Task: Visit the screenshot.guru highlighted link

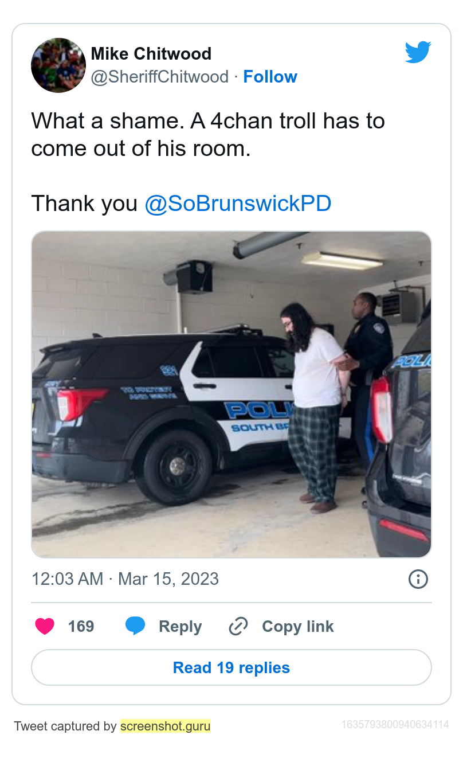Action: (166, 726)
